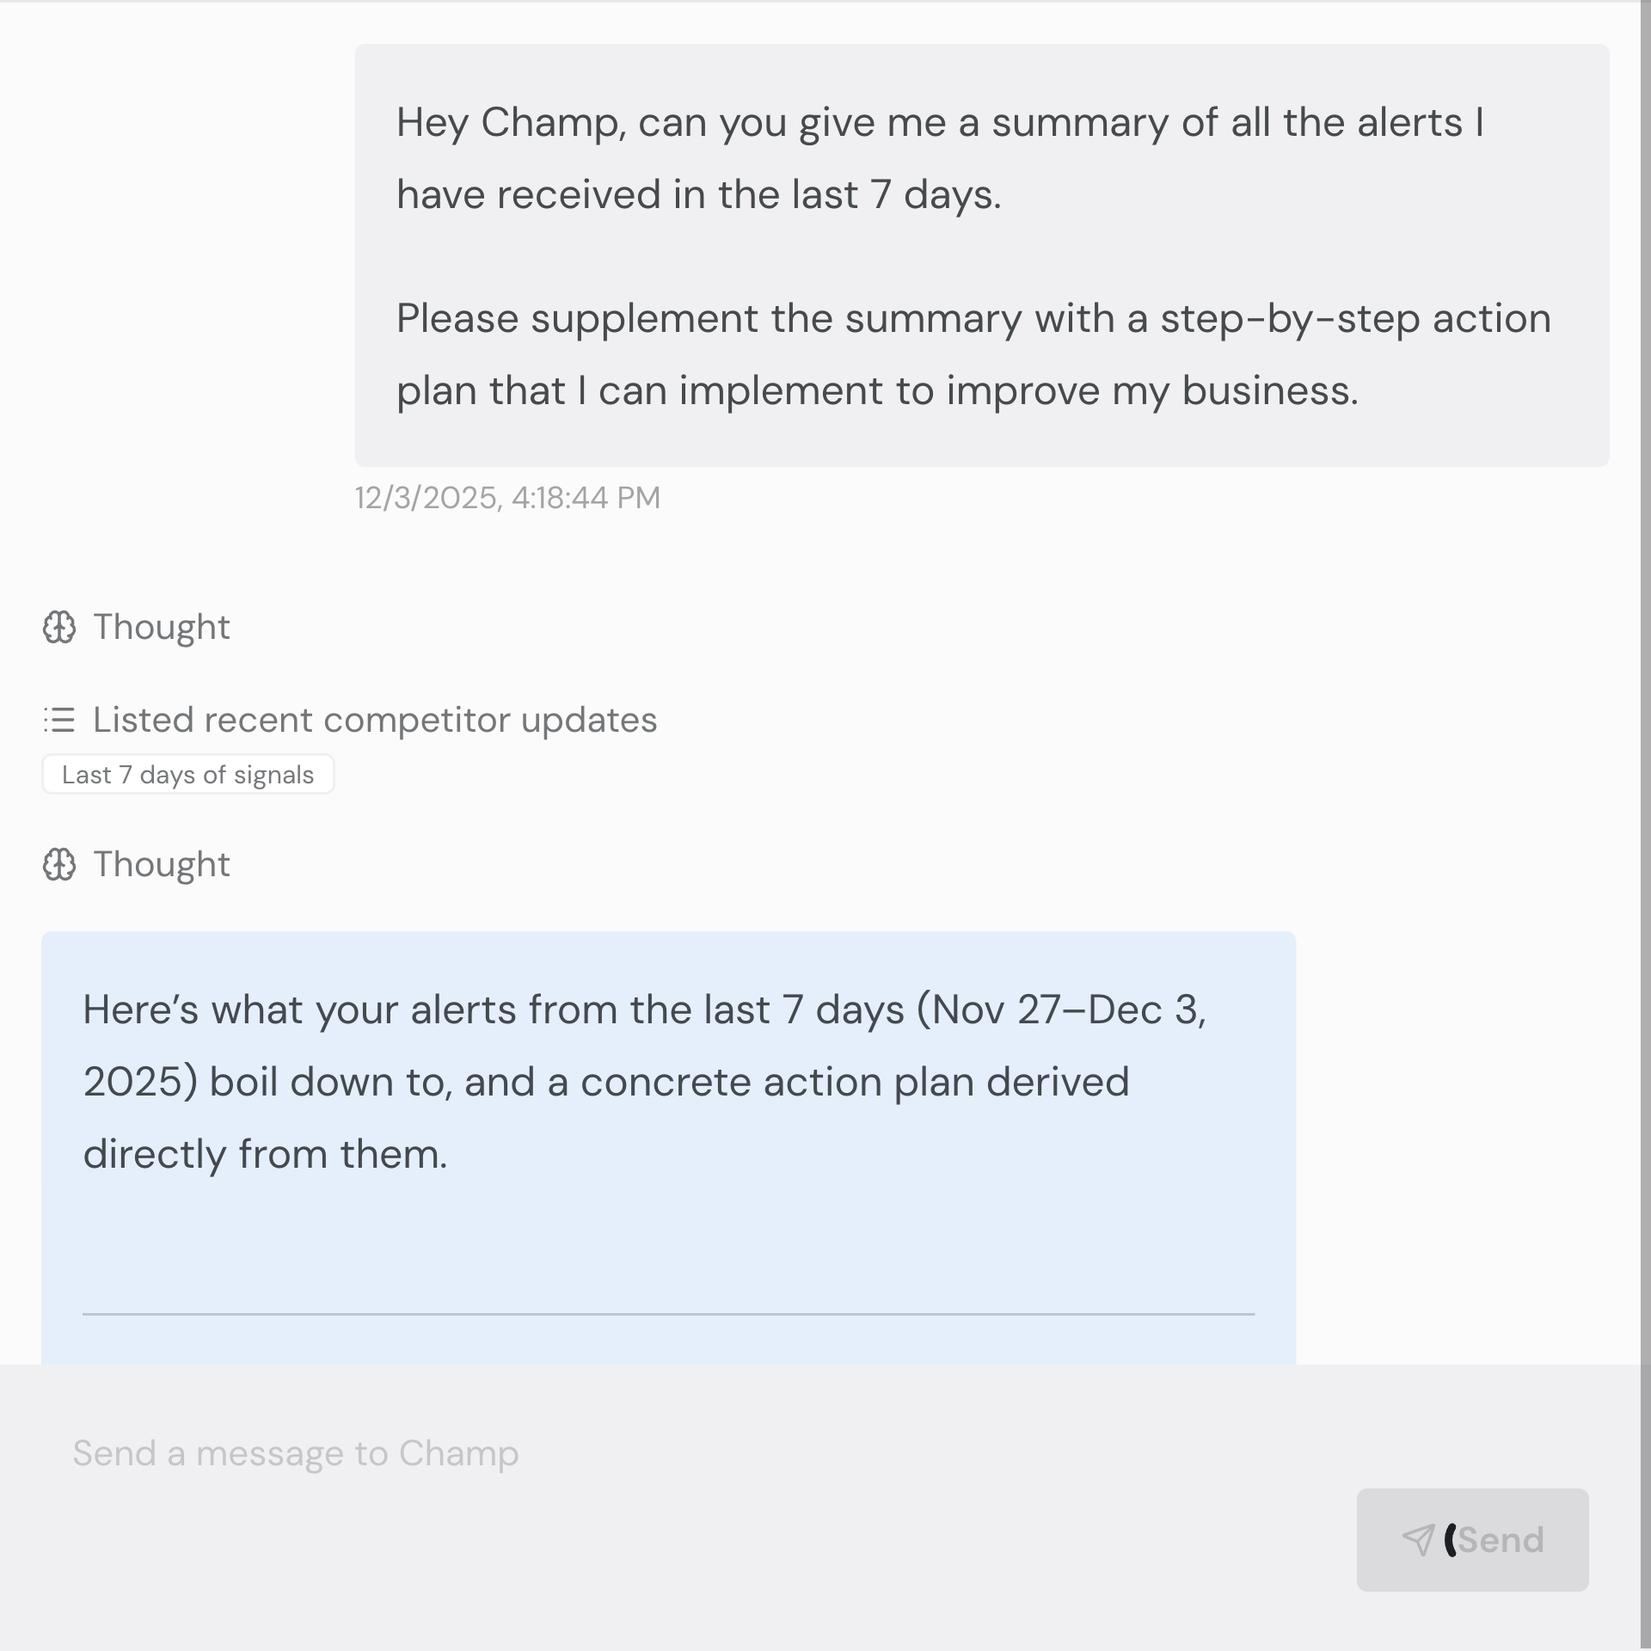Image resolution: width=1651 pixels, height=1651 pixels.
Task: Click the blank gap between the user message's paragraphs
Action: click(980, 256)
